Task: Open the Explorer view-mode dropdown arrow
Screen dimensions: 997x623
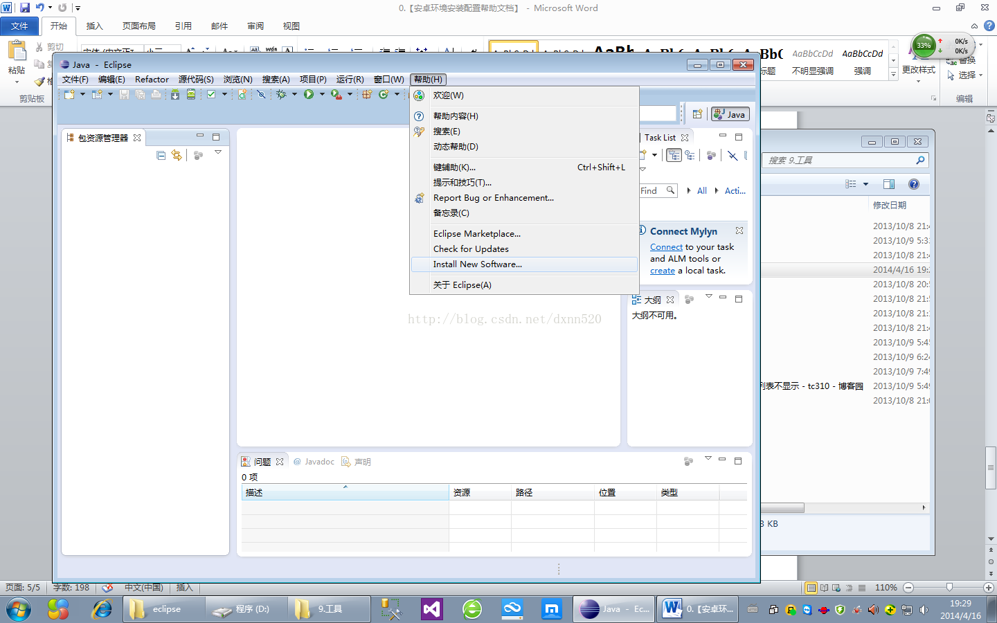Action: coord(865,184)
